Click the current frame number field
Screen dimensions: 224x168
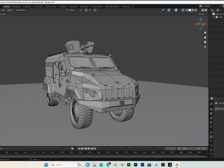(171, 148)
